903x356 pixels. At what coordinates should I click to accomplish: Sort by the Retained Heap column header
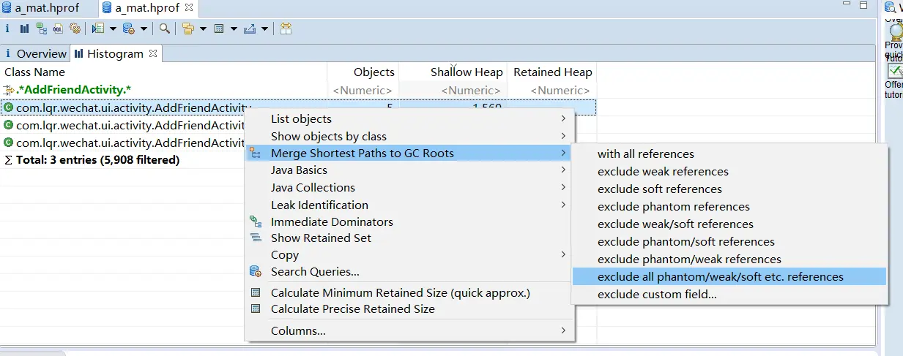click(x=552, y=72)
